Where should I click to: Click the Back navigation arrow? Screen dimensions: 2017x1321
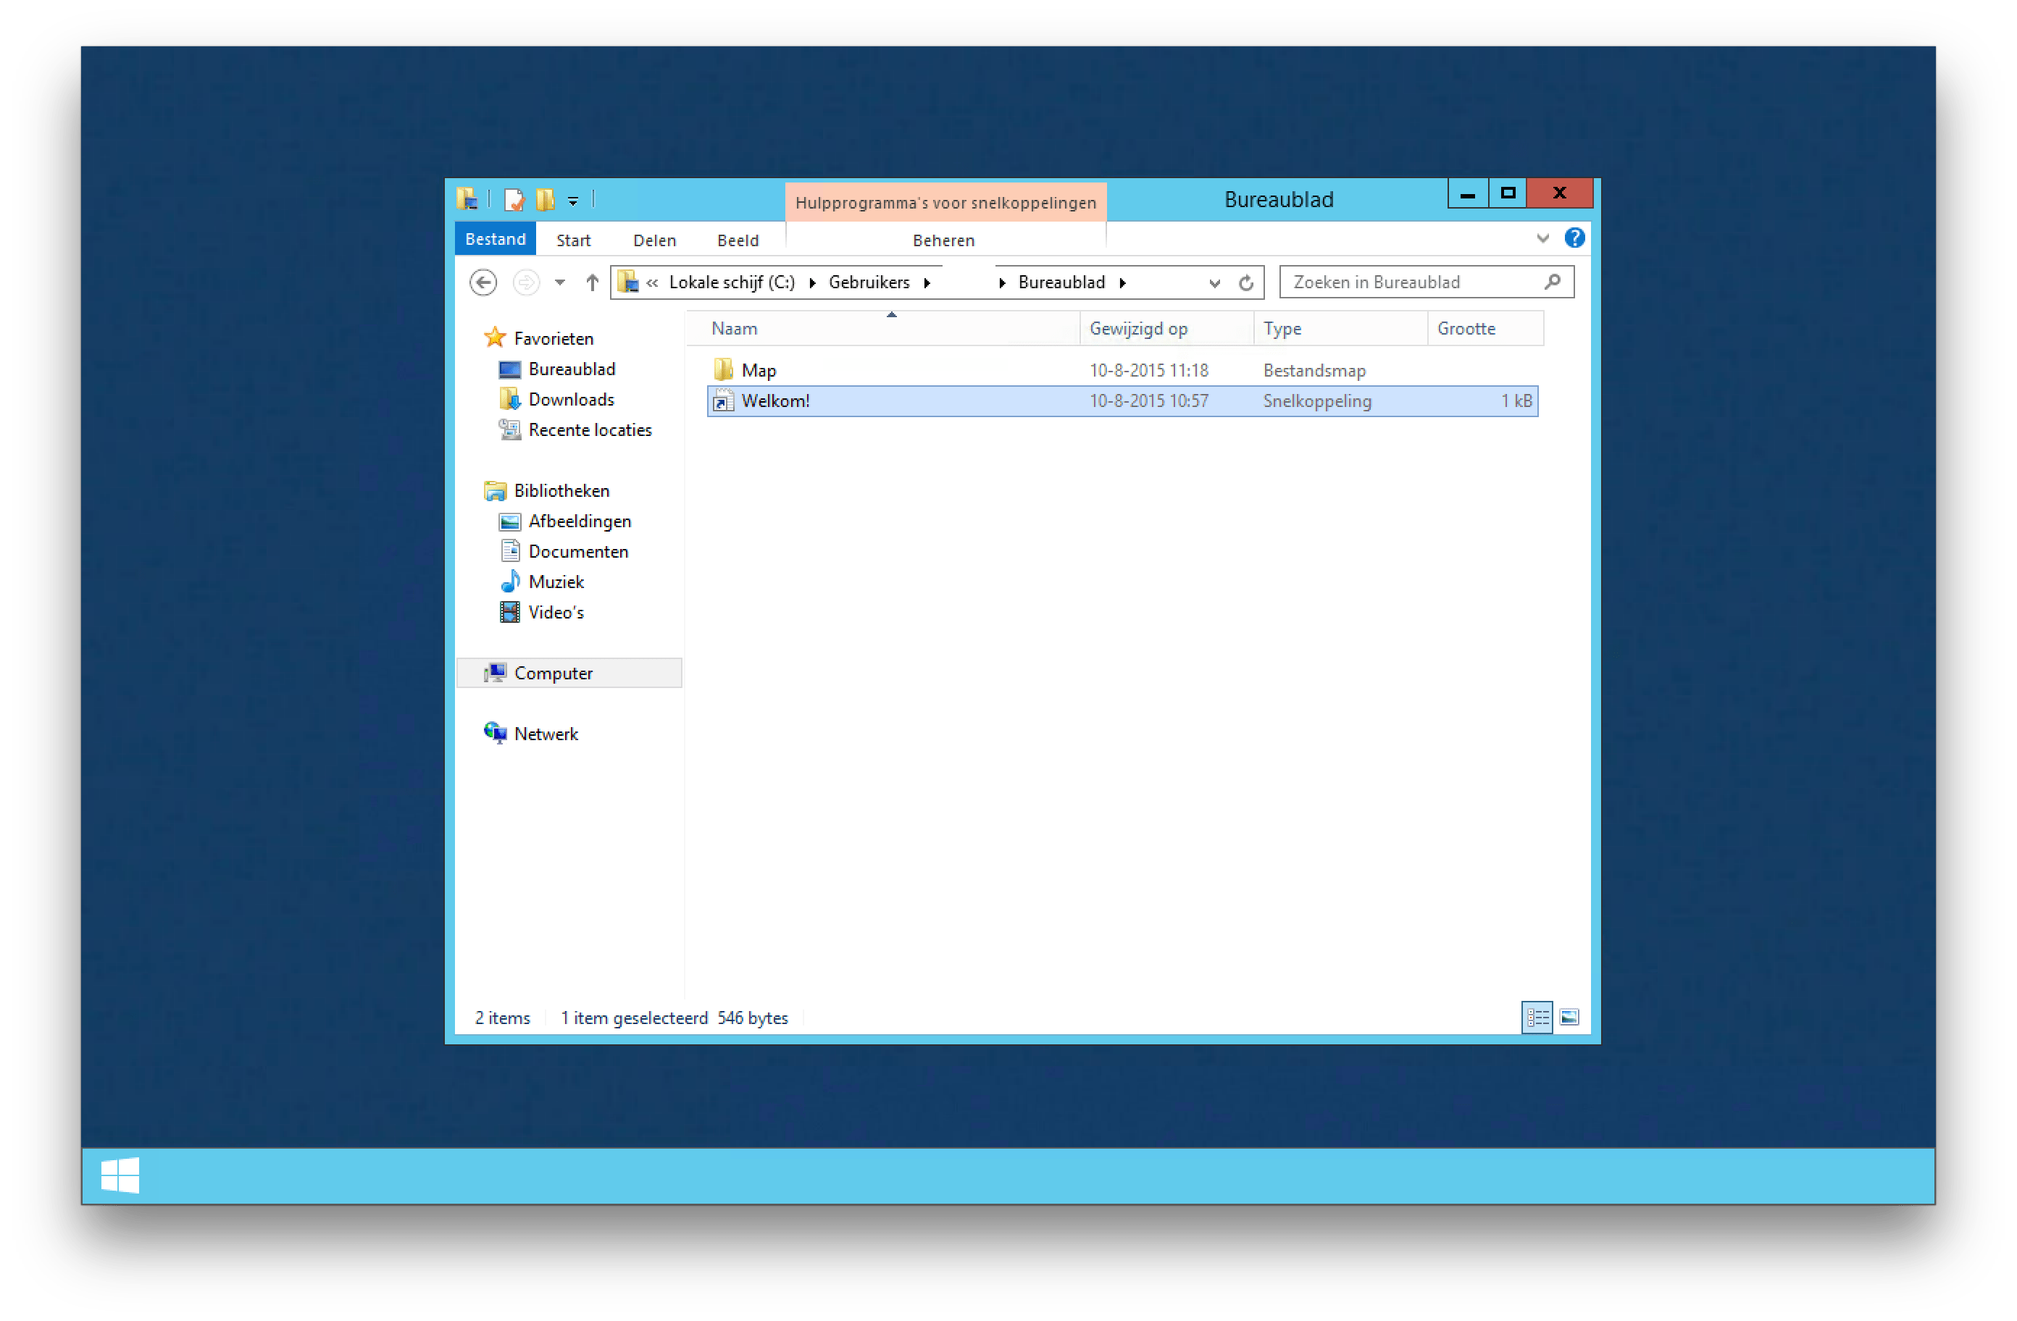[x=483, y=282]
